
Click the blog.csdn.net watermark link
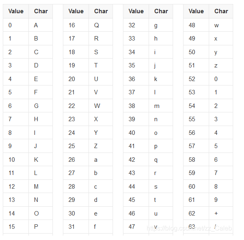click(189, 228)
